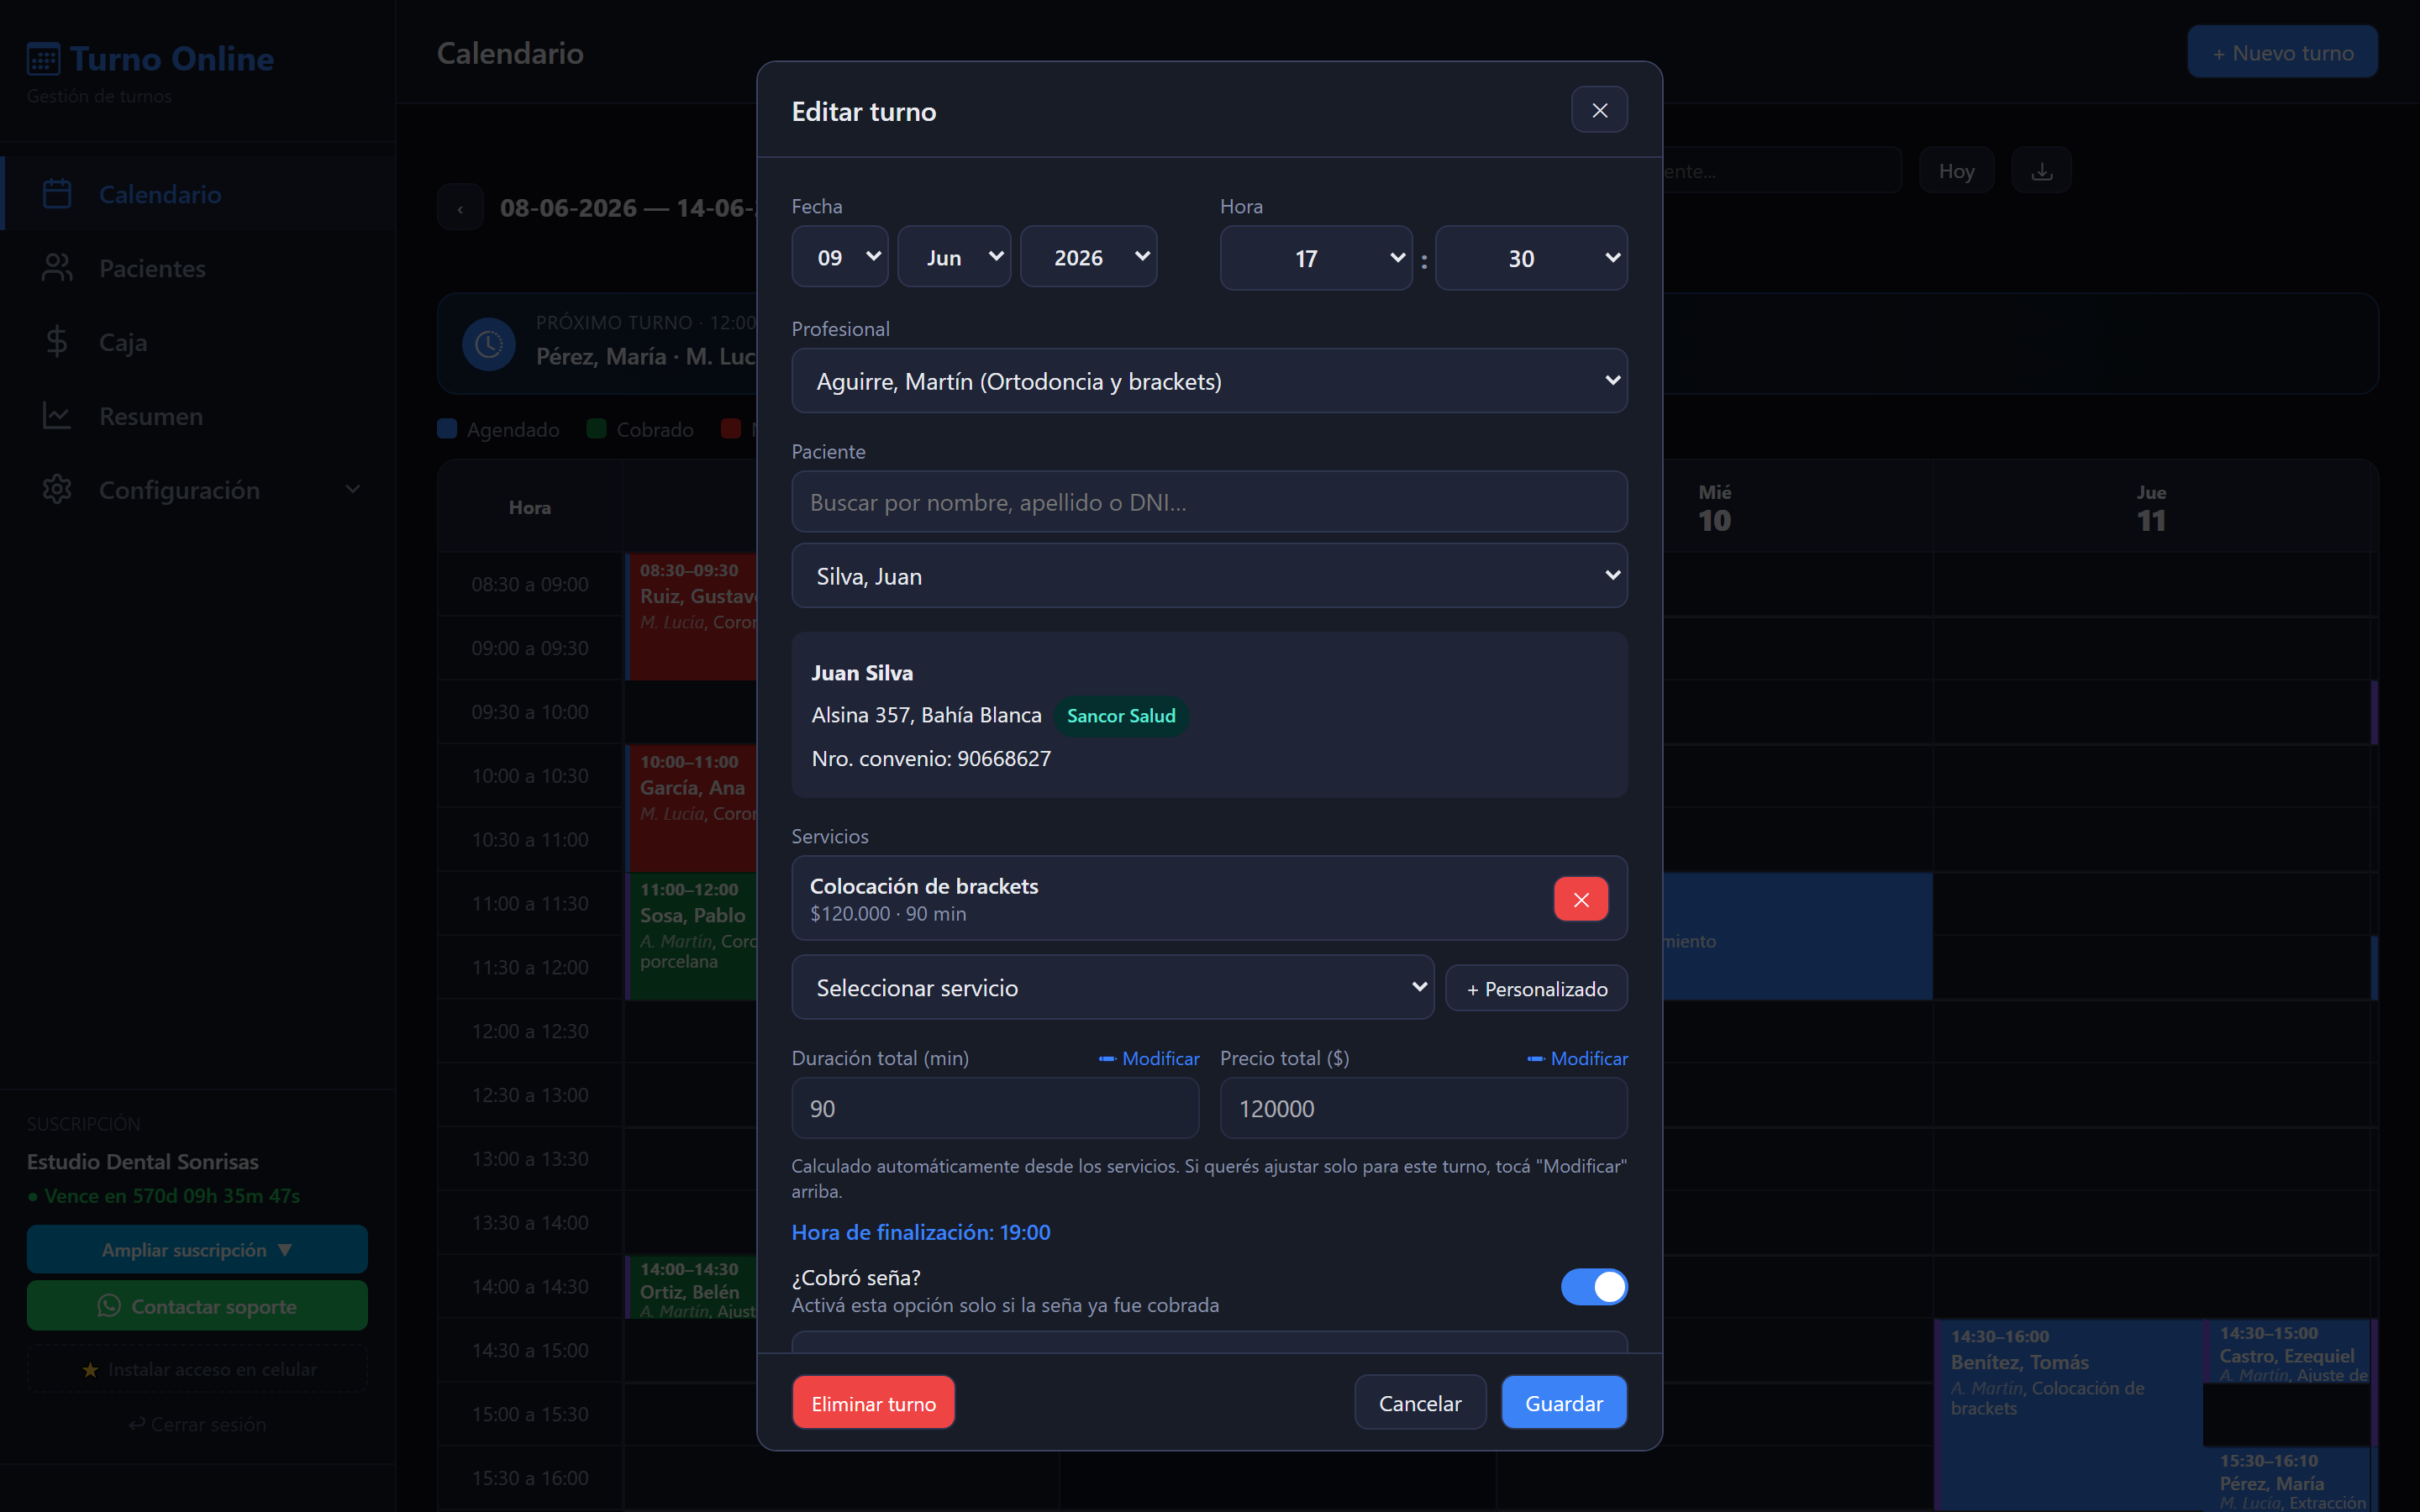Click the Sosa, Pablo 11:00 appointment
Viewport: 2420px width, 1512px height.
691,935
